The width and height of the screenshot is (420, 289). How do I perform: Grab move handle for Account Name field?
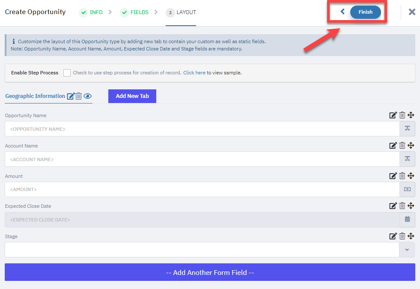(411, 145)
